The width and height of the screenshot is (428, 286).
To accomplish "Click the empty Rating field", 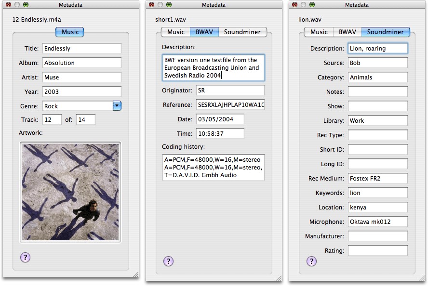I will point(378,250).
